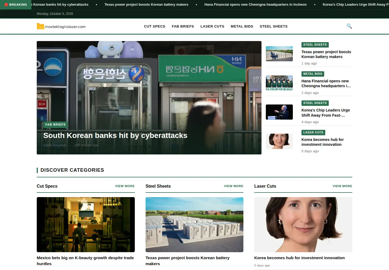Click the METAL BIDS tag in sidebar

tap(313, 74)
